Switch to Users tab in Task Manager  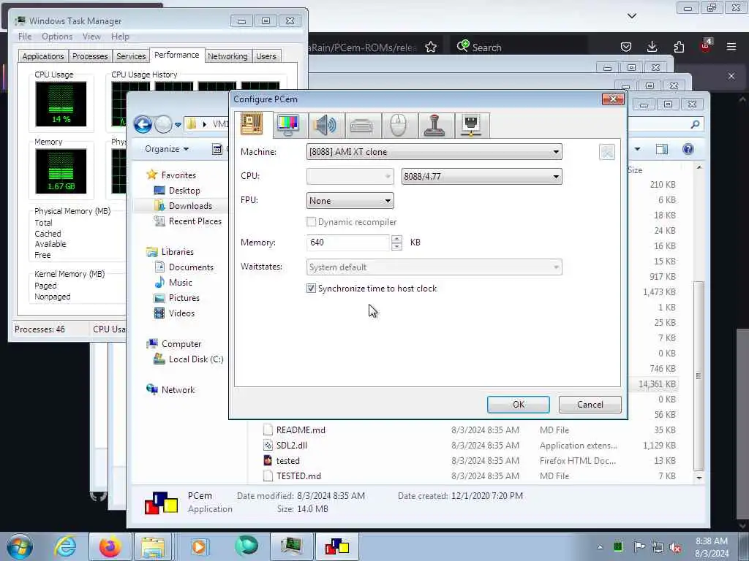pos(266,56)
